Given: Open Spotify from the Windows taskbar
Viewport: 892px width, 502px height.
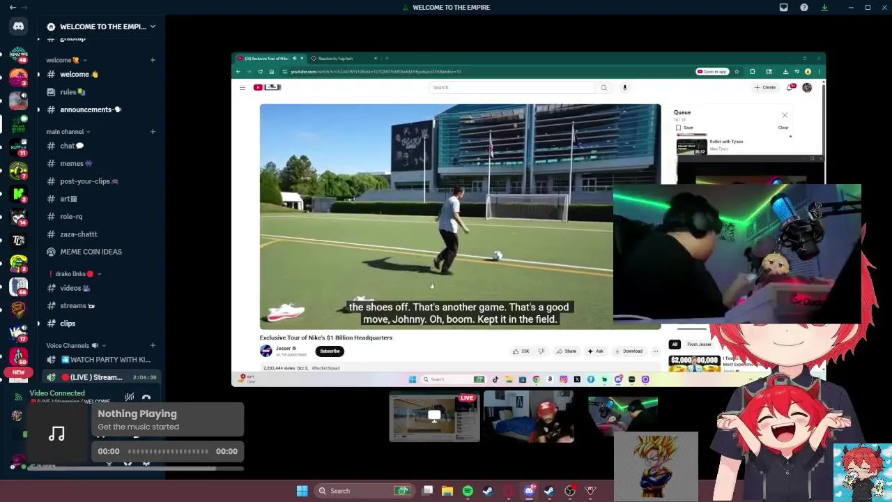Looking at the screenshot, I should tap(468, 491).
